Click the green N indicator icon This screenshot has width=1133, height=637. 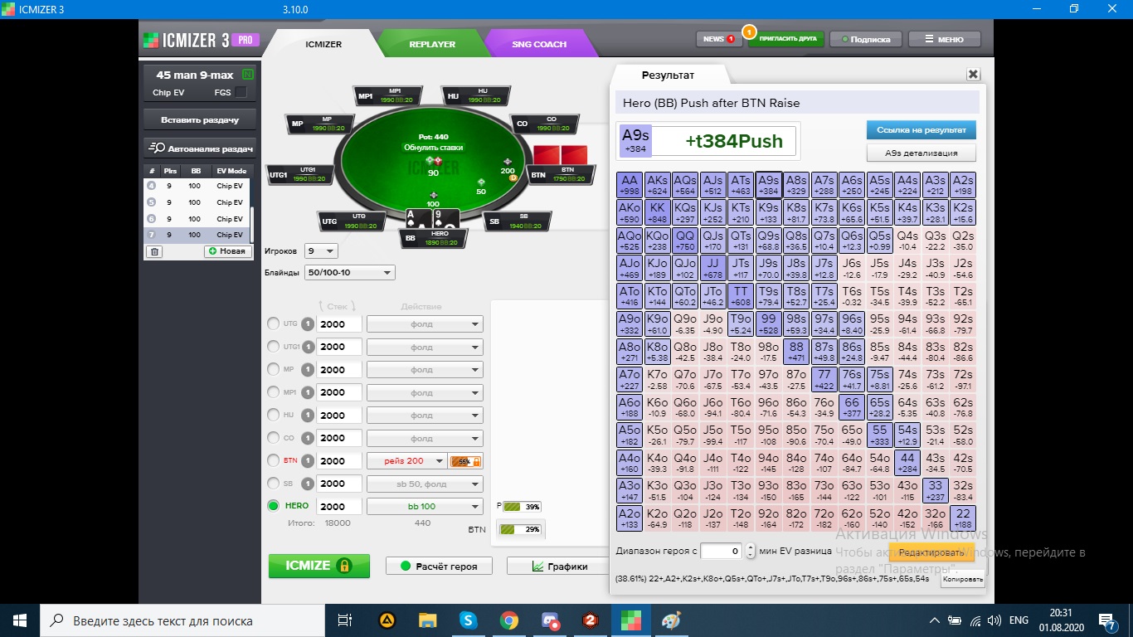[x=247, y=75]
